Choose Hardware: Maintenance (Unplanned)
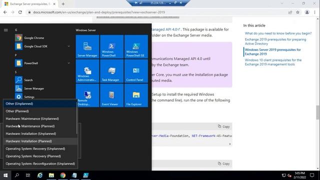This screenshot has height=180, width=320. (x=40, y=119)
